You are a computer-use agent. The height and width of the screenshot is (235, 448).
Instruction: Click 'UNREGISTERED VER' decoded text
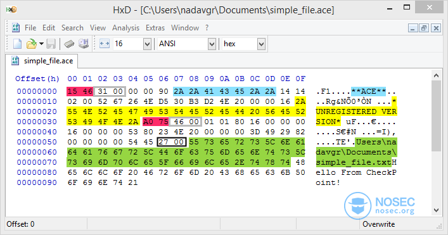click(356, 111)
